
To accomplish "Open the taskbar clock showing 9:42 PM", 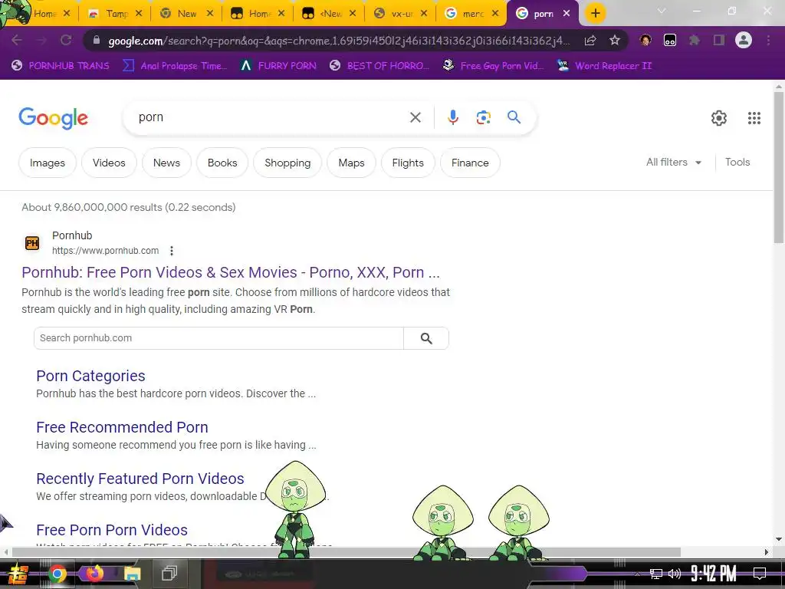I will pos(714,574).
